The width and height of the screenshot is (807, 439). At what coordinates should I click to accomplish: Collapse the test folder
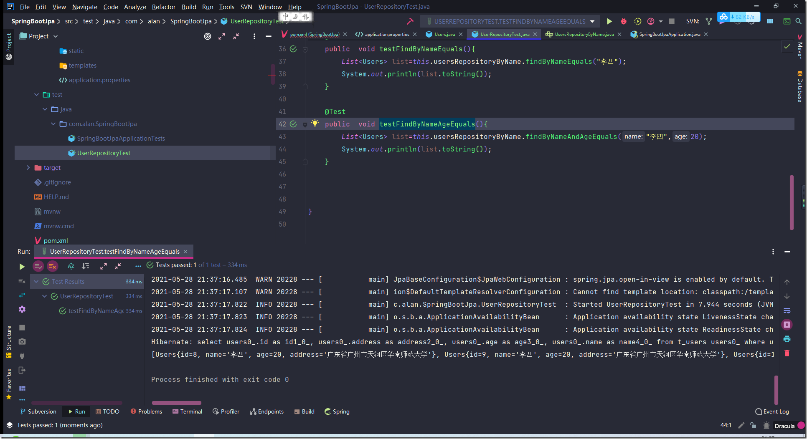point(36,95)
